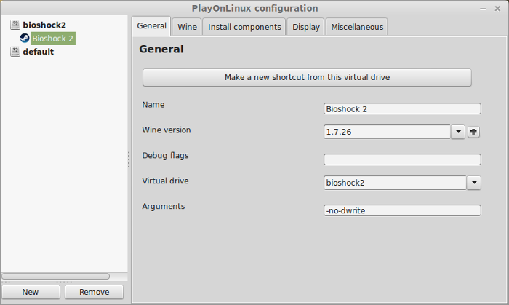Select the Bioshock 2 shortcut tree item
Image resolution: width=509 pixels, height=305 pixels.
pyautogui.click(x=53, y=39)
